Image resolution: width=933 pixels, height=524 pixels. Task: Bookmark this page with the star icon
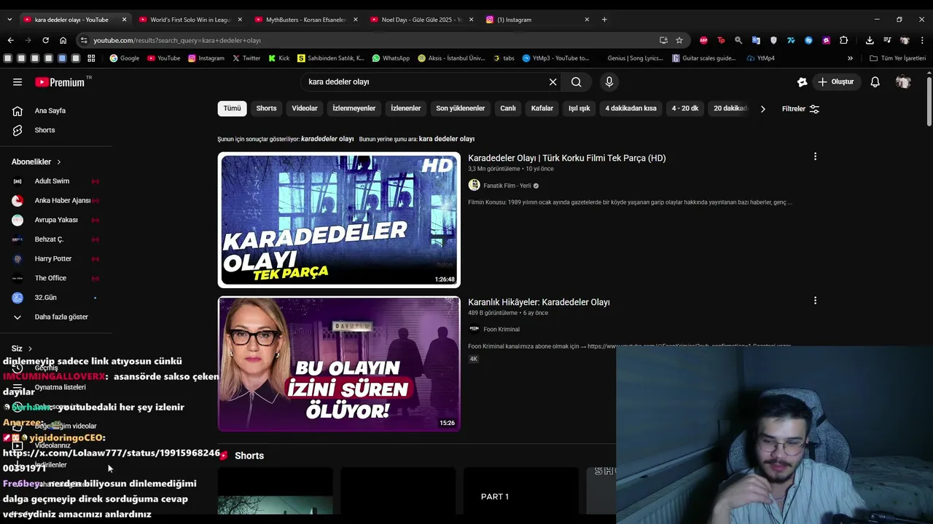click(679, 40)
